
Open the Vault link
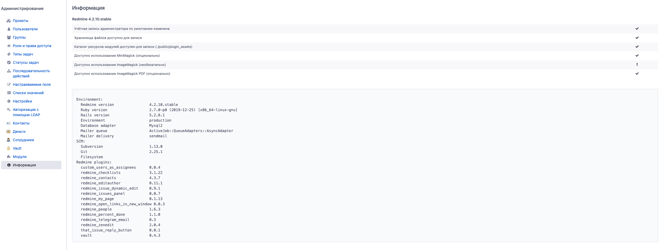17,148
